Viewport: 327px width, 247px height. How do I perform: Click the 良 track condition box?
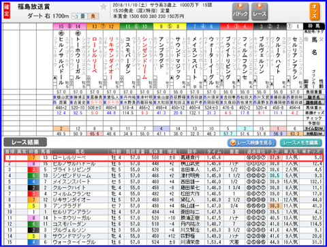click(93, 16)
